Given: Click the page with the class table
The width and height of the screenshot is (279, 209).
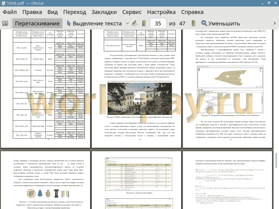Looking at the screenshot, I should coord(45,89).
